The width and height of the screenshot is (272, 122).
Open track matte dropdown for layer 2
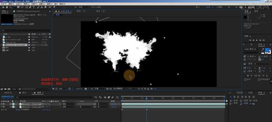point(85,107)
